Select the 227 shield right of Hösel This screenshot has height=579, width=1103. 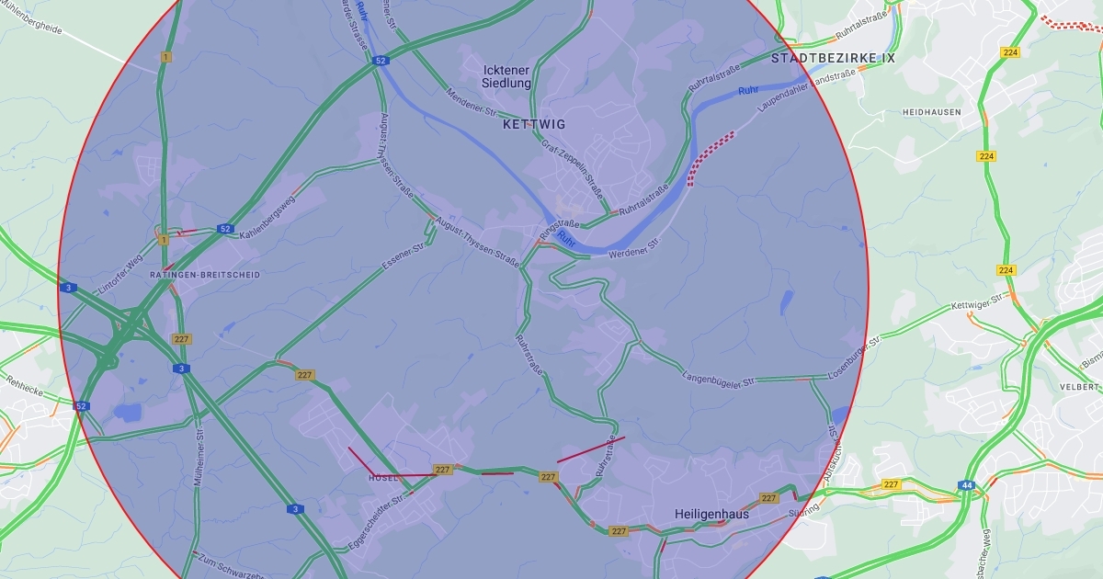(442, 470)
